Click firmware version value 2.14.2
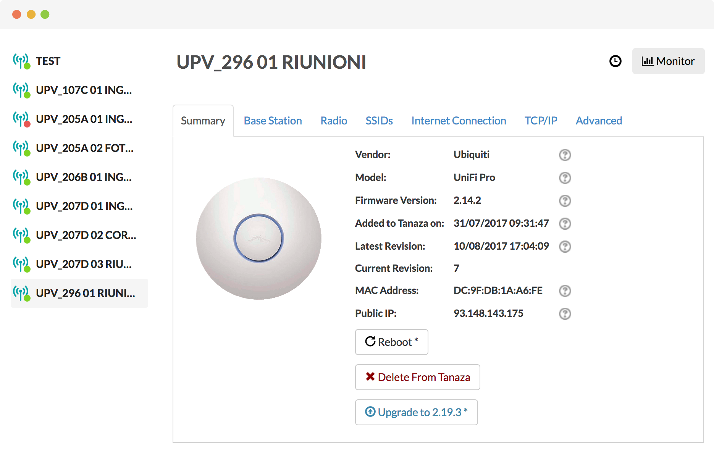The width and height of the screenshot is (714, 452). pos(467,200)
